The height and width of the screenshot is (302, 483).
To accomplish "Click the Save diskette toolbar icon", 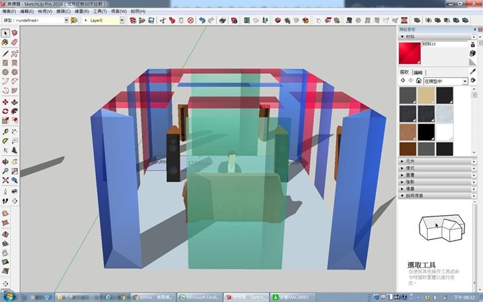I will click(x=151, y=20).
